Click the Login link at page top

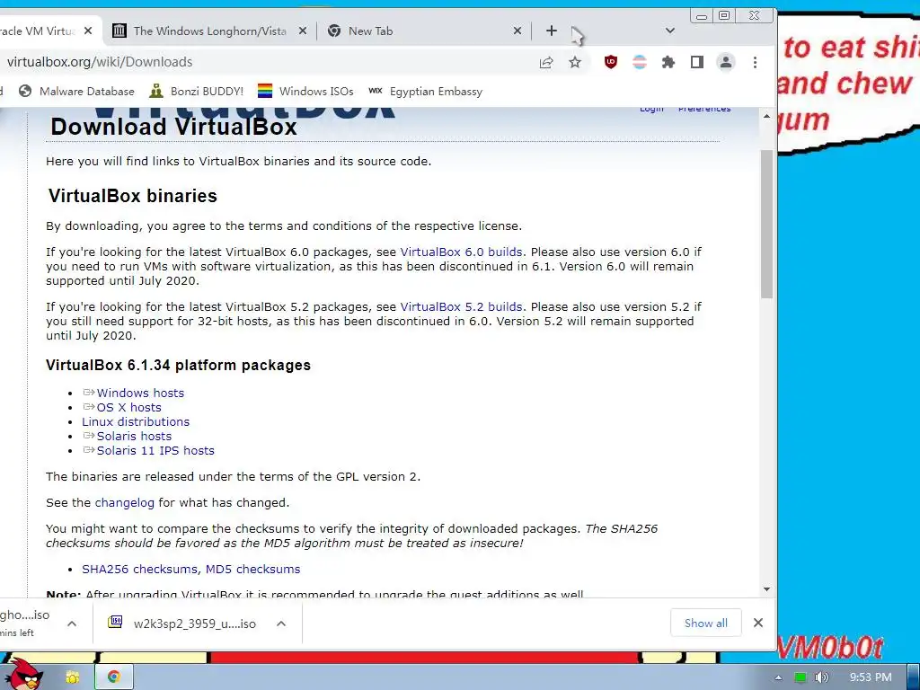click(x=651, y=109)
